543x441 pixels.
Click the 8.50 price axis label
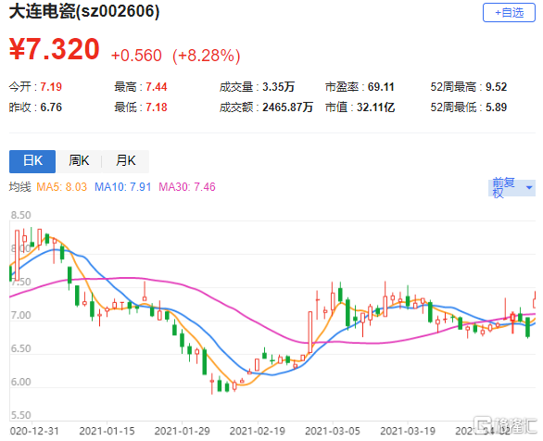pyautogui.click(x=20, y=215)
